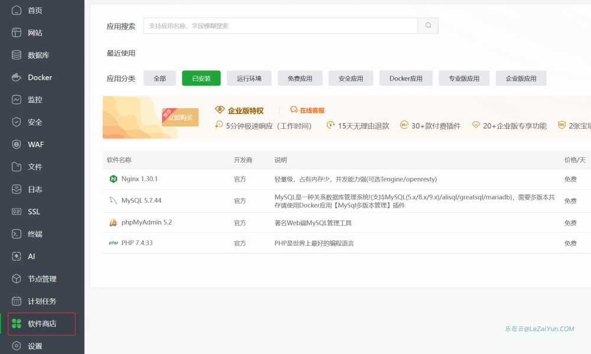This screenshot has height=354, width=591.
Task: Click the MySQL dolphin logo icon
Action: tap(113, 200)
